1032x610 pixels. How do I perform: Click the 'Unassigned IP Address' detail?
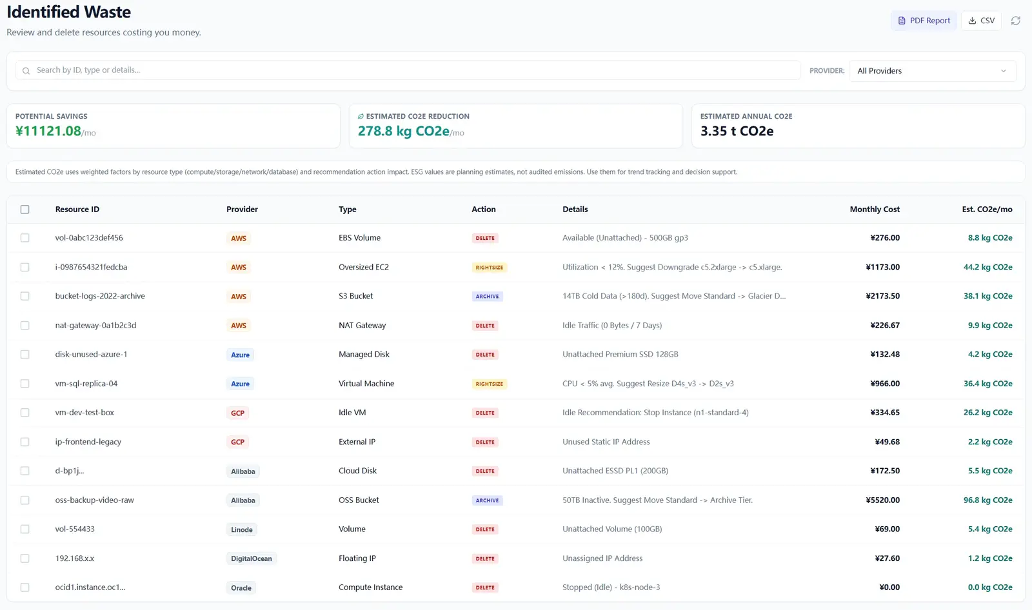pyautogui.click(x=602, y=558)
